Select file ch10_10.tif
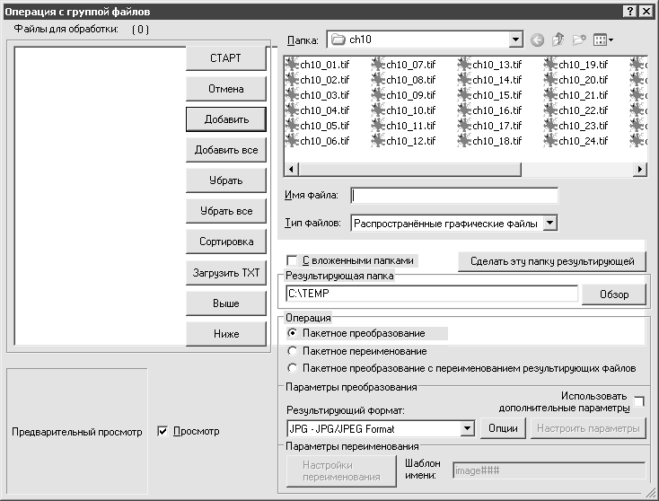 point(410,110)
